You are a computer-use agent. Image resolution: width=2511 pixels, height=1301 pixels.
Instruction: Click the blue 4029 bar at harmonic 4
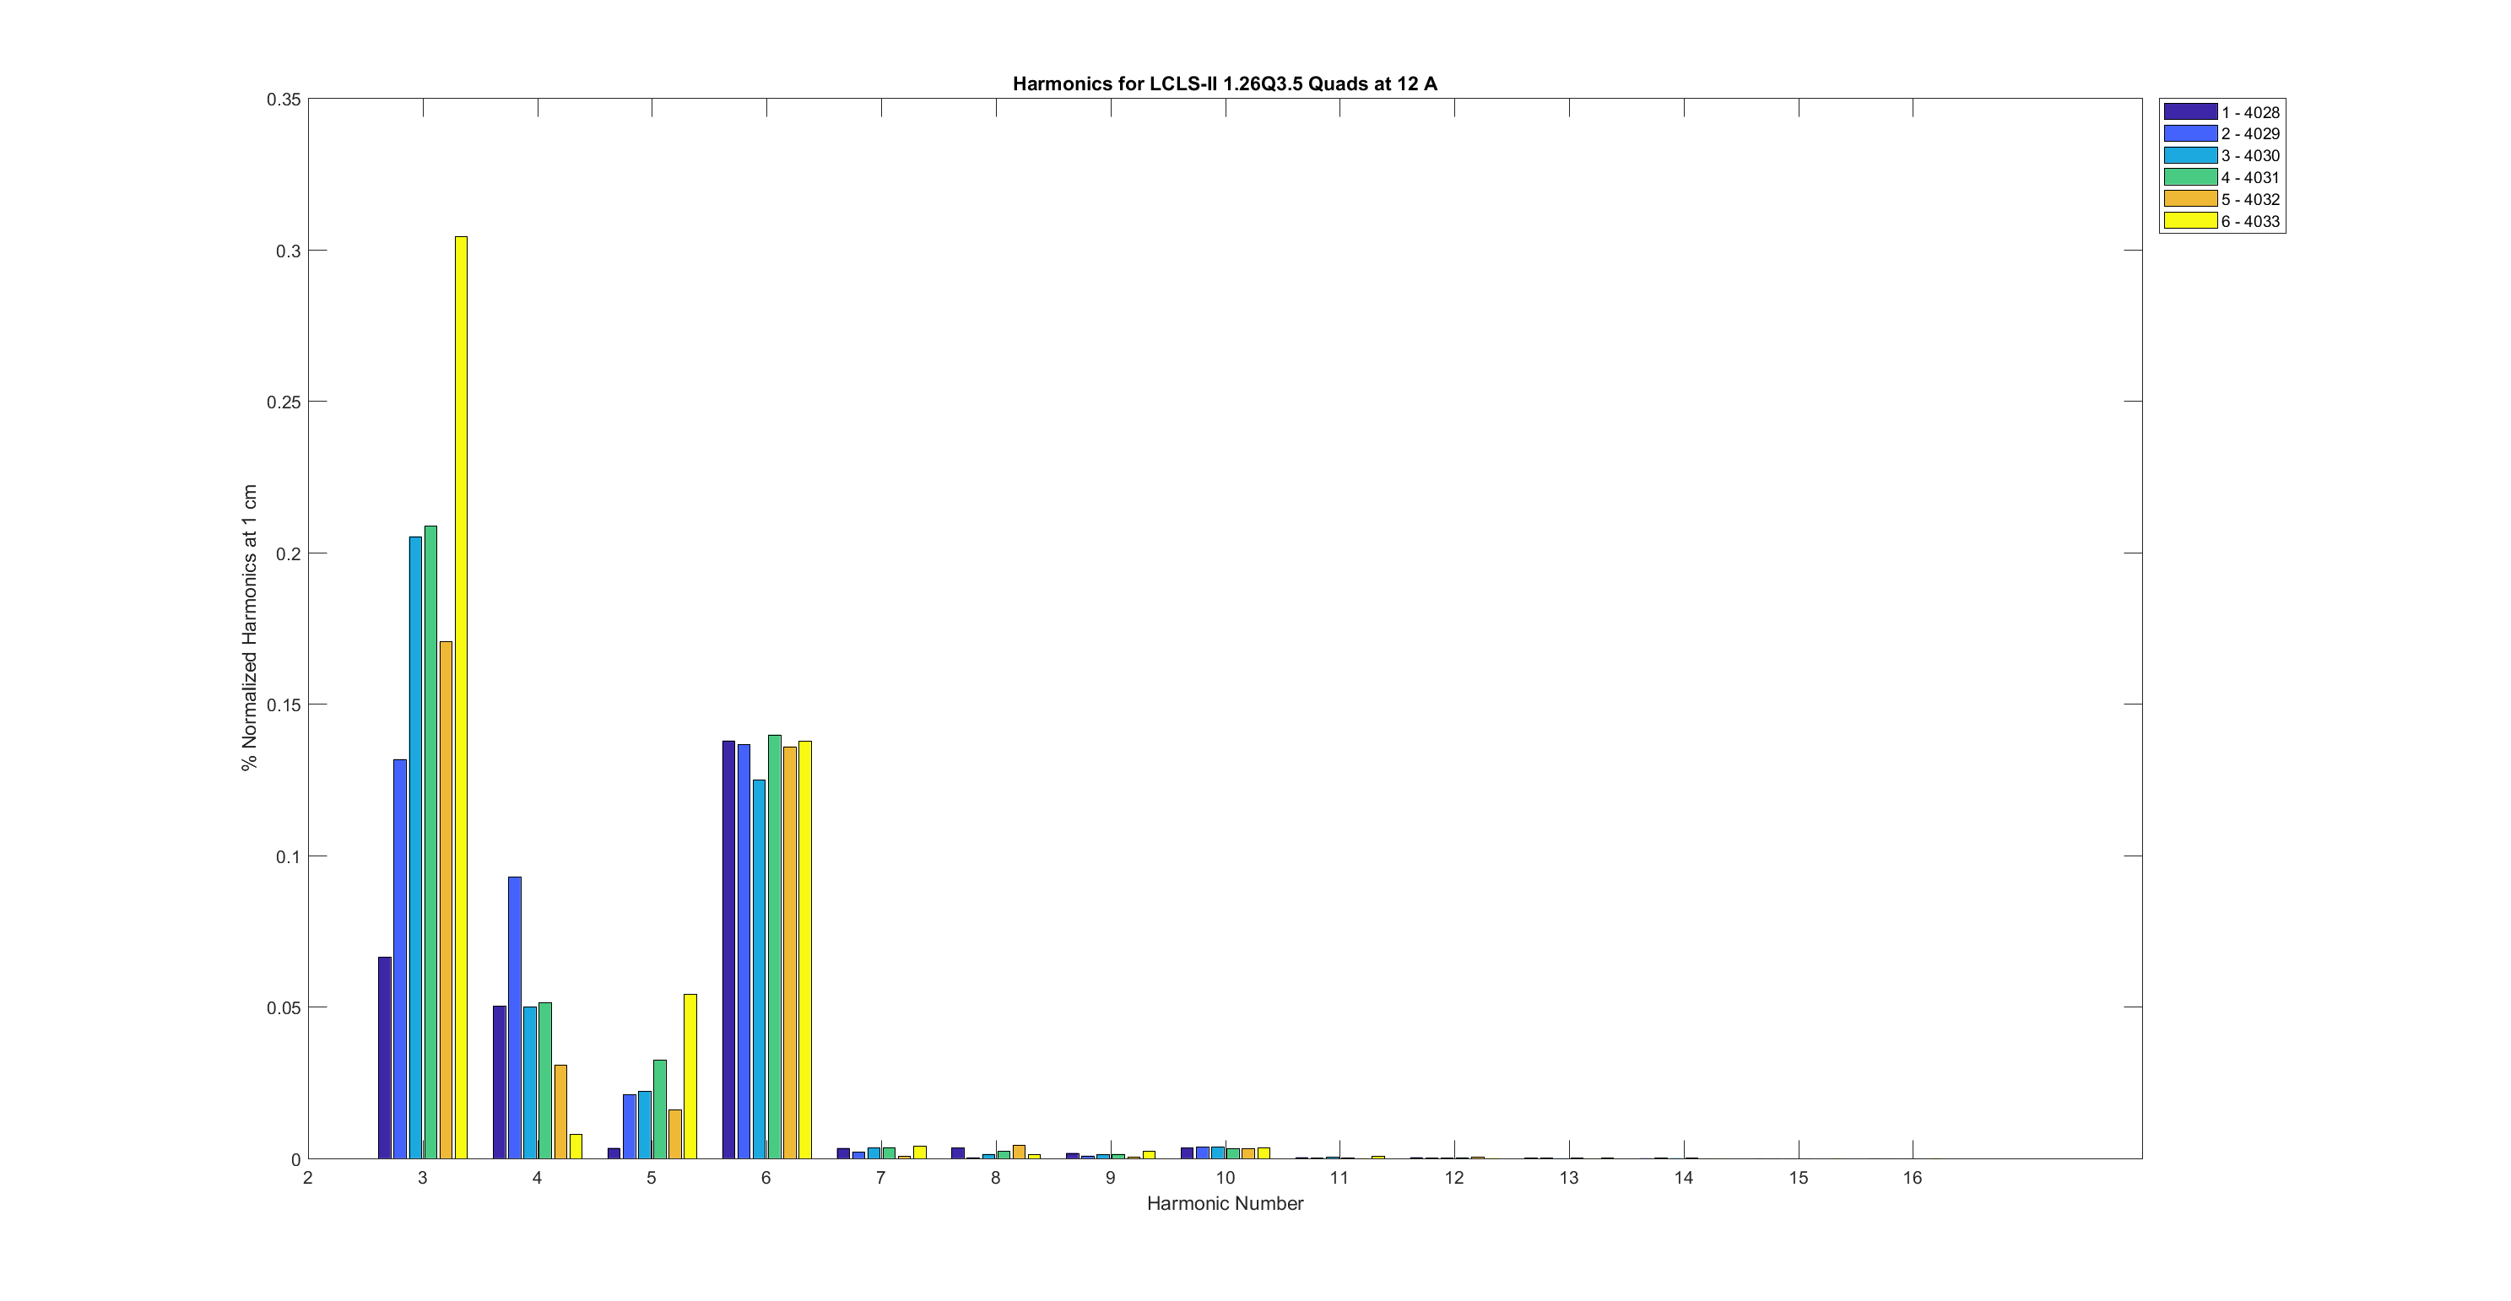pos(515,1018)
